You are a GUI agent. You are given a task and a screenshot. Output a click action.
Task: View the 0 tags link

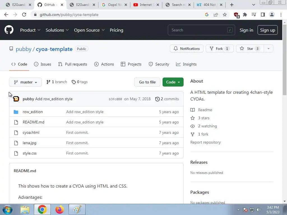click(80, 82)
